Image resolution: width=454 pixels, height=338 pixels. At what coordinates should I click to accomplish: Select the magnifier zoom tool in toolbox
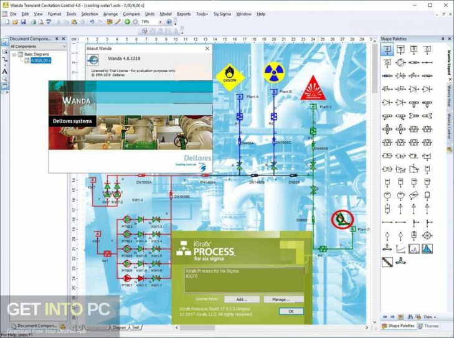point(4,78)
